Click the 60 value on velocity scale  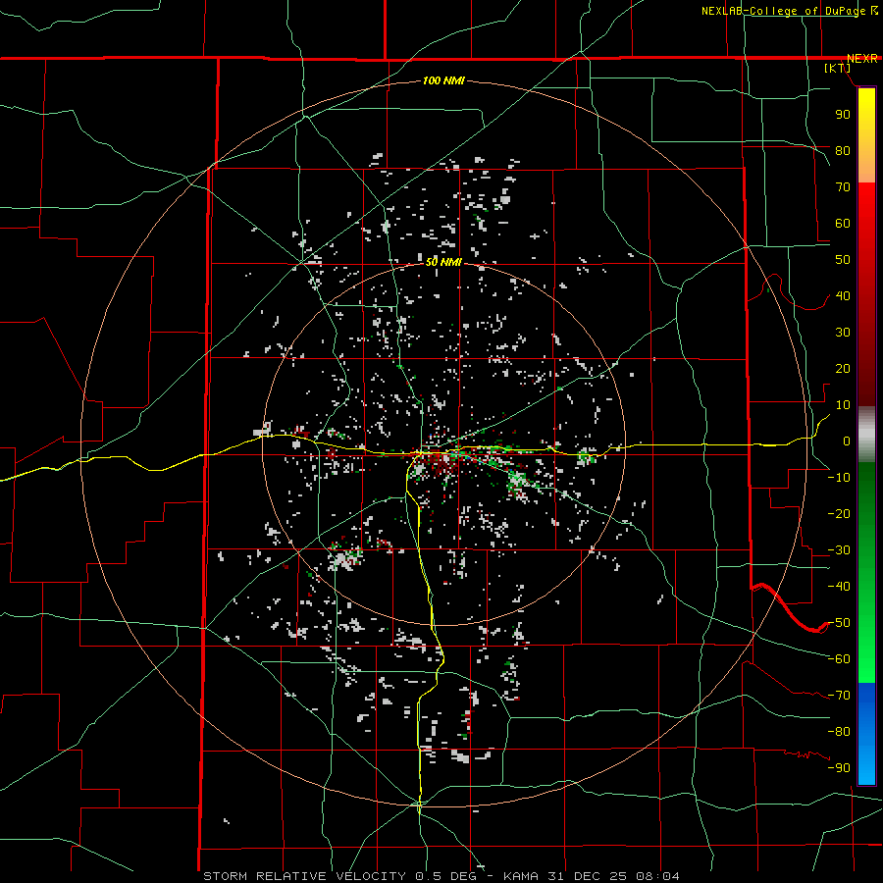tap(843, 223)
